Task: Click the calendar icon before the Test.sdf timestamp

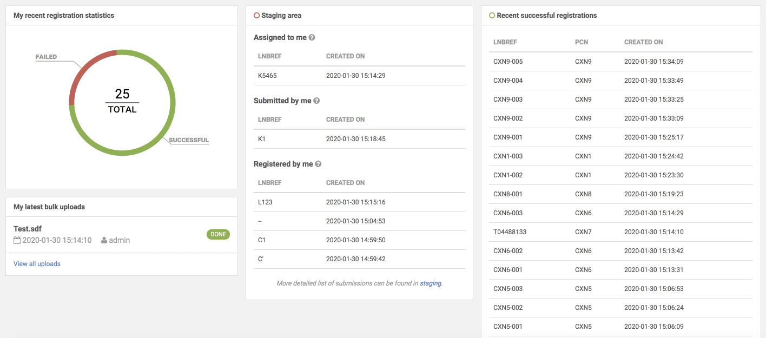Action: [x=17, y=240]
